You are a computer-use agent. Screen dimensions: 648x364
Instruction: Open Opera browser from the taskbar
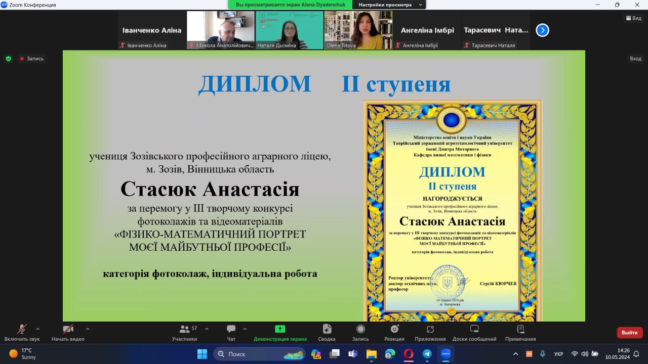409,354
